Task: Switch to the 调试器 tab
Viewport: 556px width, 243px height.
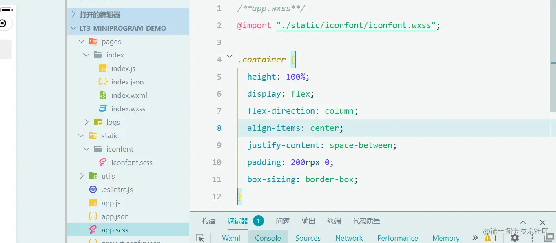Action: (238, 221)
